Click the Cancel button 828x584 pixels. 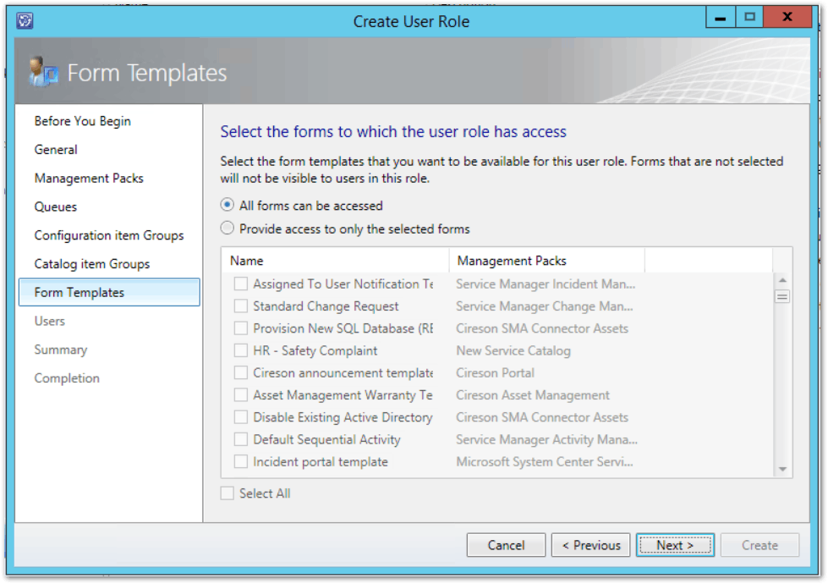click(506, 545)
